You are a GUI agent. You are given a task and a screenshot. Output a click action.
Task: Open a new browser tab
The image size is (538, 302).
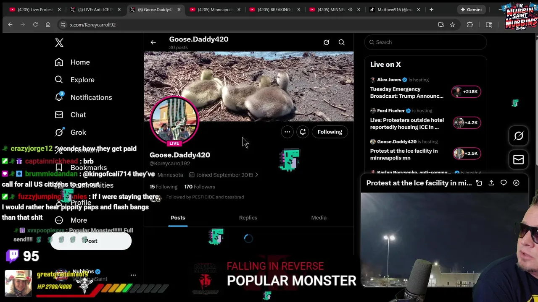point(431,10)
